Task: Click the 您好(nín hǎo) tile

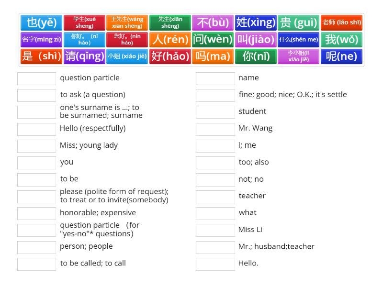Action: [x=127, y=39]
